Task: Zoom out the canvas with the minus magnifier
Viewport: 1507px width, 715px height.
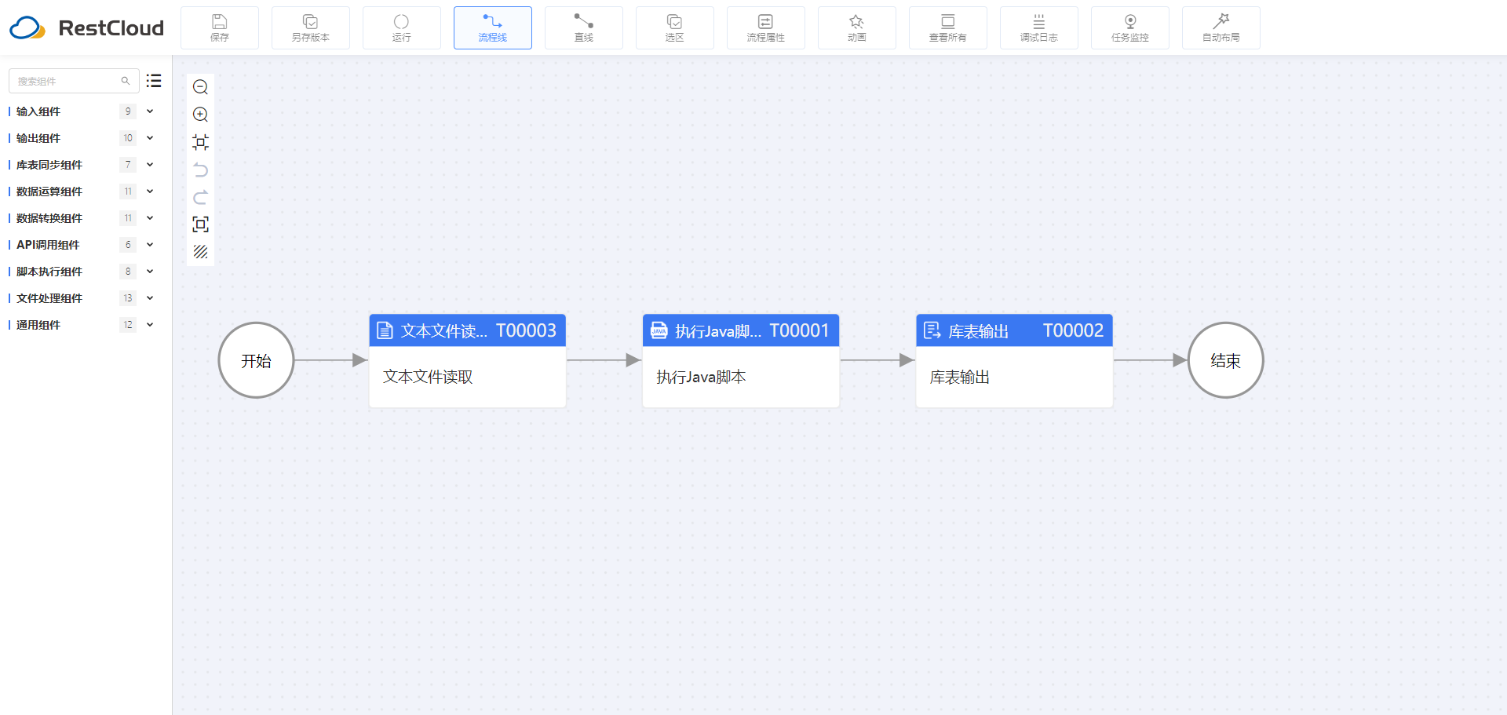Action: pos(200,87)
